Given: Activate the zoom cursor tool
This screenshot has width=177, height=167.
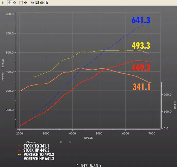Looking at the screenshot, I should [14, 3].
